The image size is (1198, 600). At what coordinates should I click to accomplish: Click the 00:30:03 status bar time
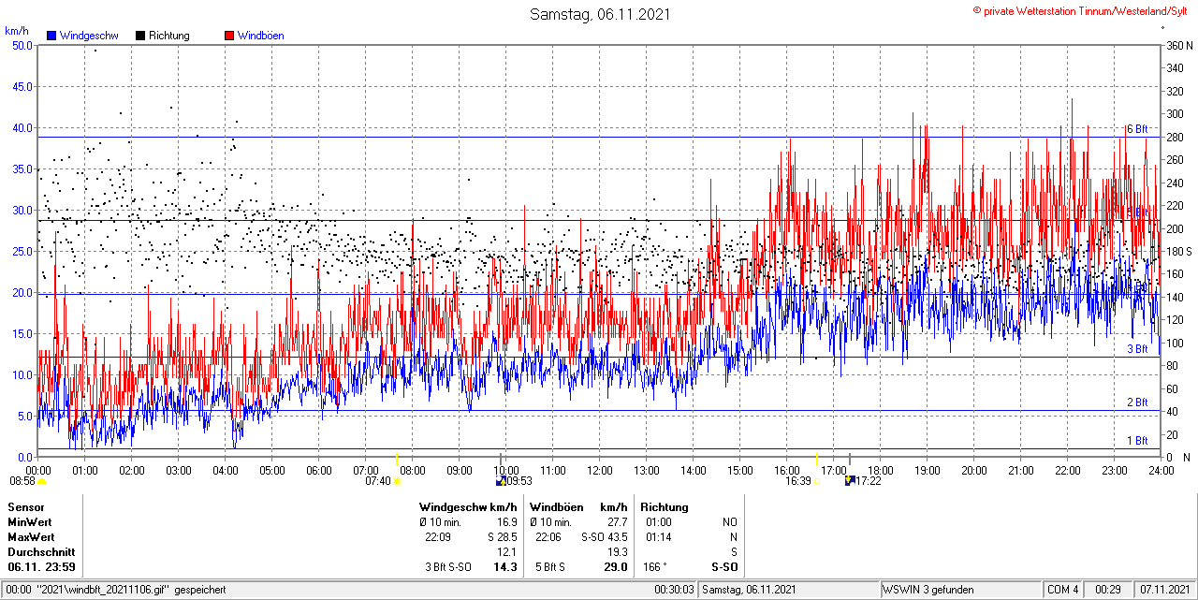(674, 590)
